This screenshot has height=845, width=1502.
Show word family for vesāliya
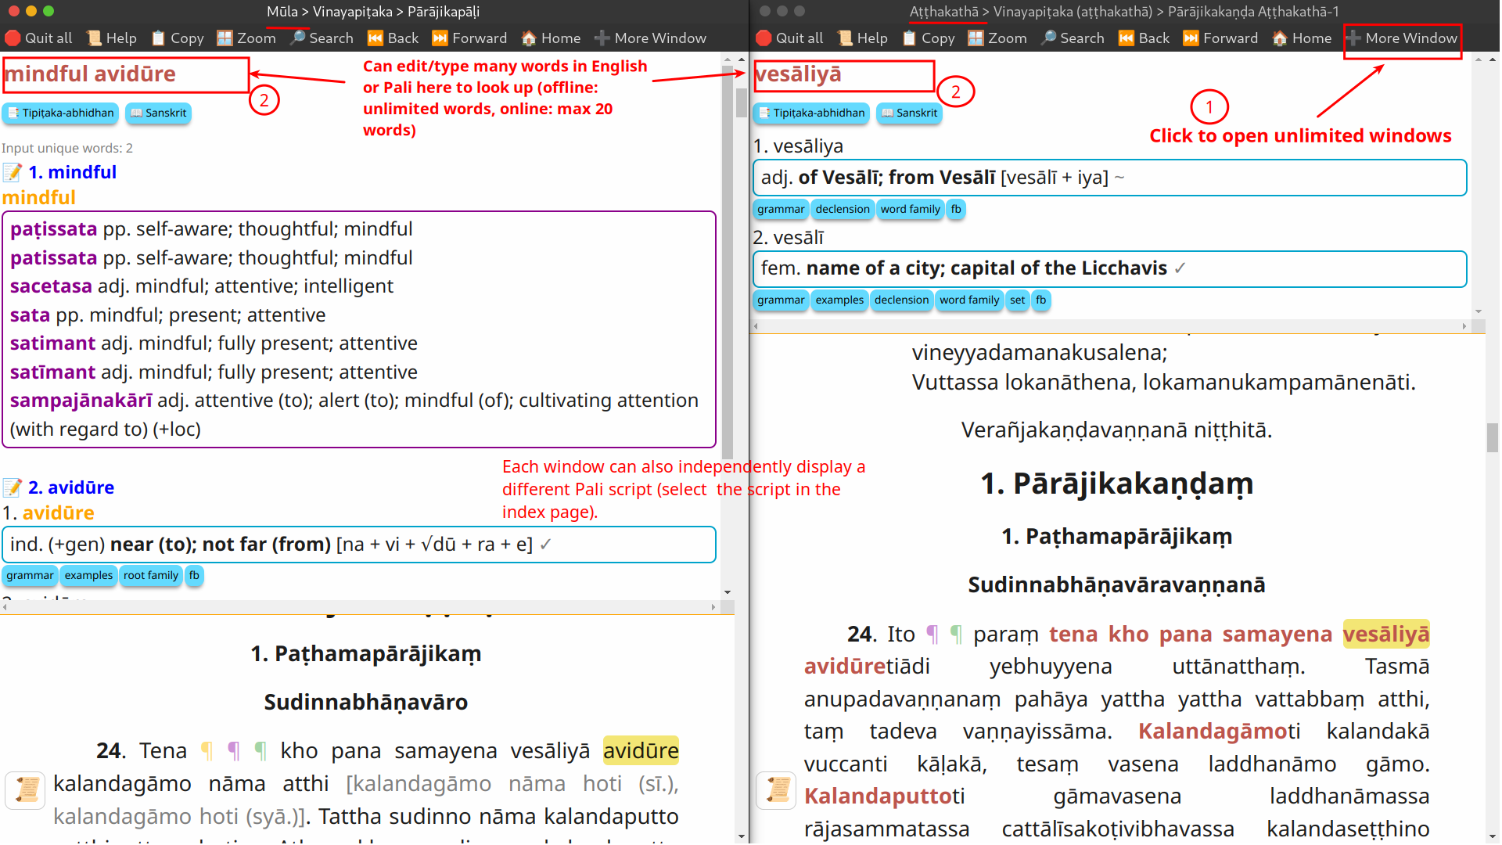point(911,209)
